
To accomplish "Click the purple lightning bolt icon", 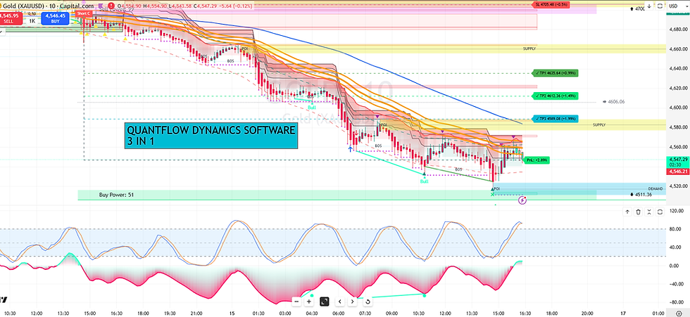I will coord(522,200).
